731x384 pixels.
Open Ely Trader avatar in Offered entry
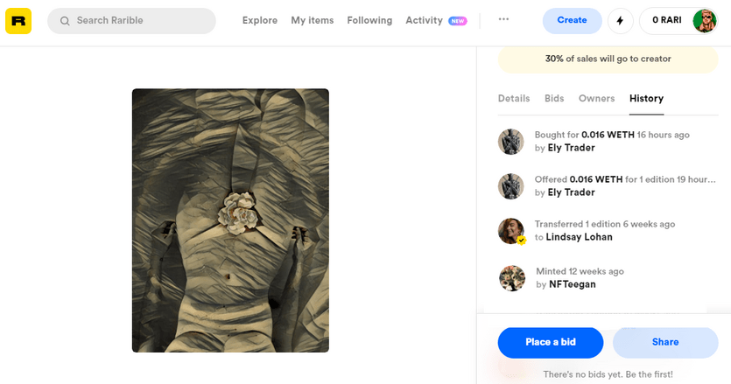pos(511,186)
